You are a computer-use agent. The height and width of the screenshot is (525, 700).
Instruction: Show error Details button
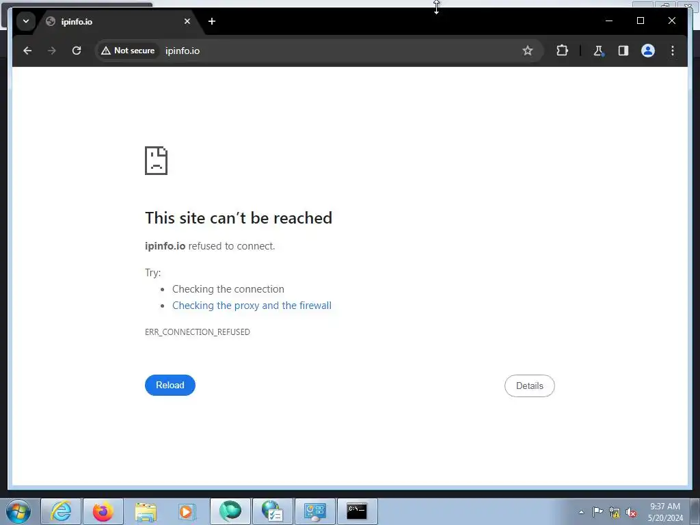[x=530, y=386]
